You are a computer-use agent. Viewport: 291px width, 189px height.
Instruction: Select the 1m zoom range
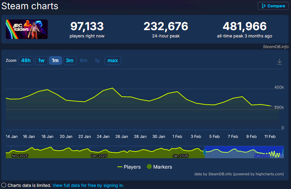pos(55,61)
